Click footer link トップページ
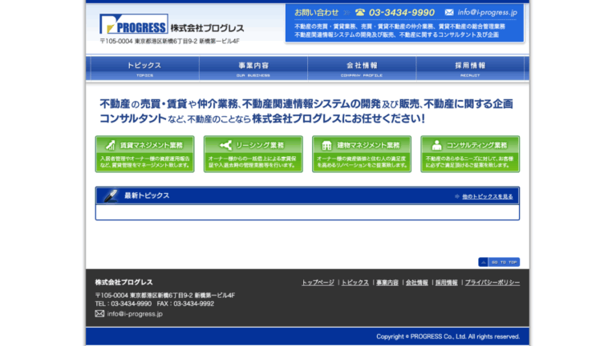This screenshot has width=616, height=346. (x=318, y=283)
